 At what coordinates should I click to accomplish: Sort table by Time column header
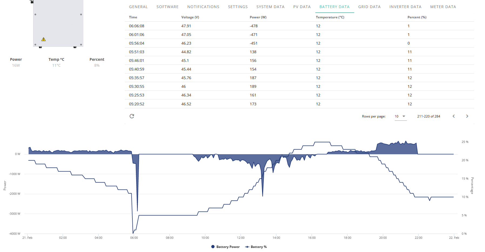pyautogui.click(x=133, y=17)
